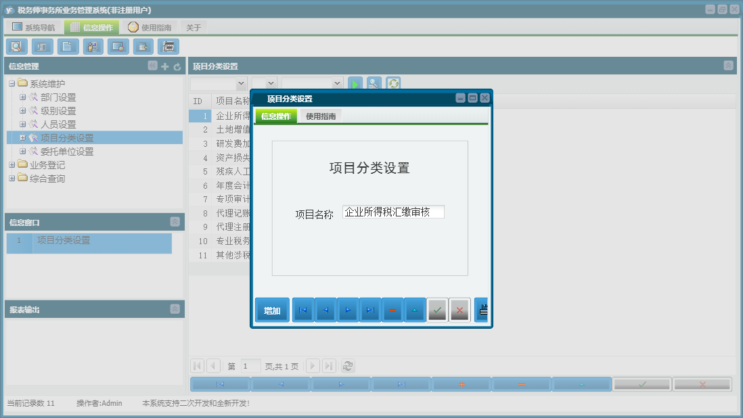Image resolution: width=743 pixels, height=418 pixels.
Task: Select table row with ID 5
Action: 219,171
